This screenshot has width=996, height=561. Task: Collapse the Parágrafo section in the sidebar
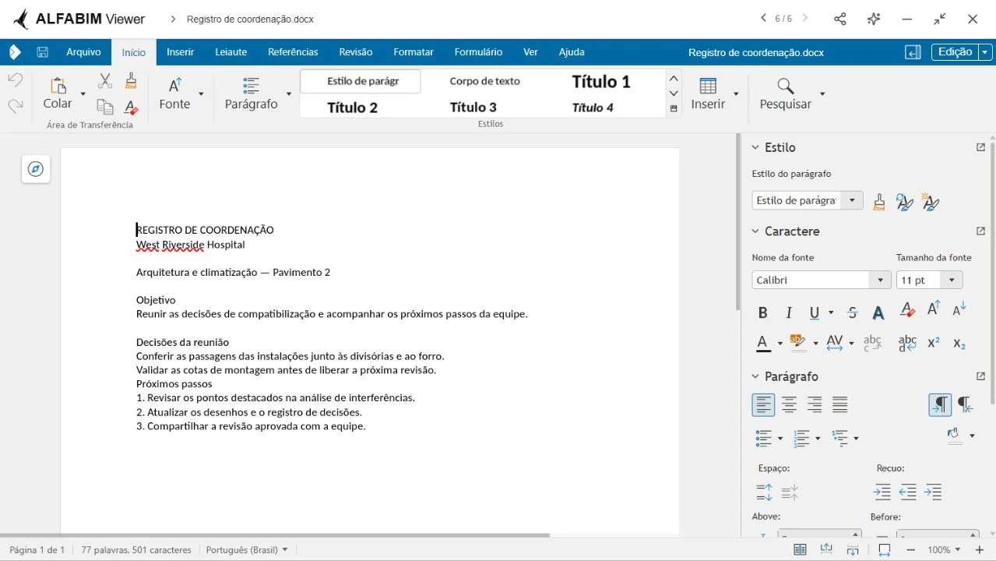point(755,376)
